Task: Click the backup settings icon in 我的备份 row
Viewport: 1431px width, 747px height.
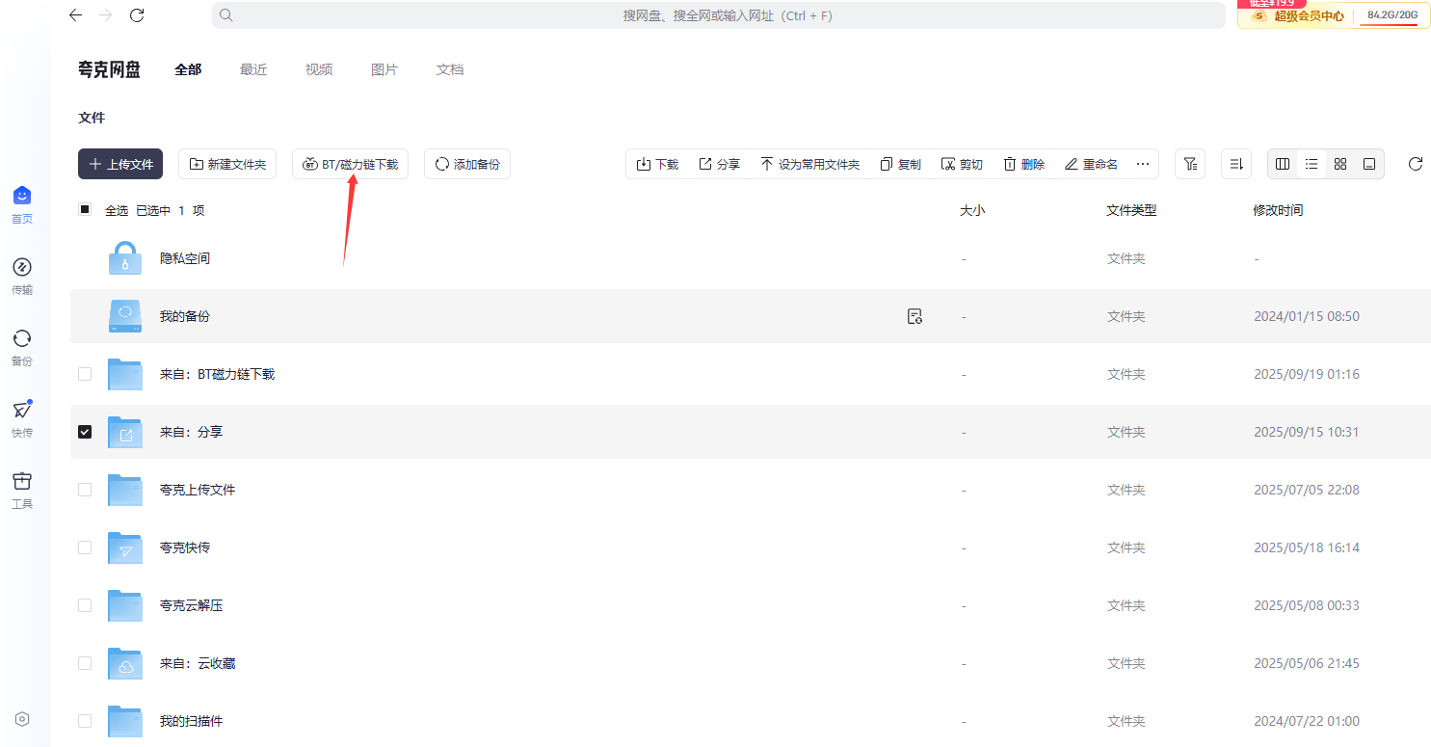Action: pos(915,316)
